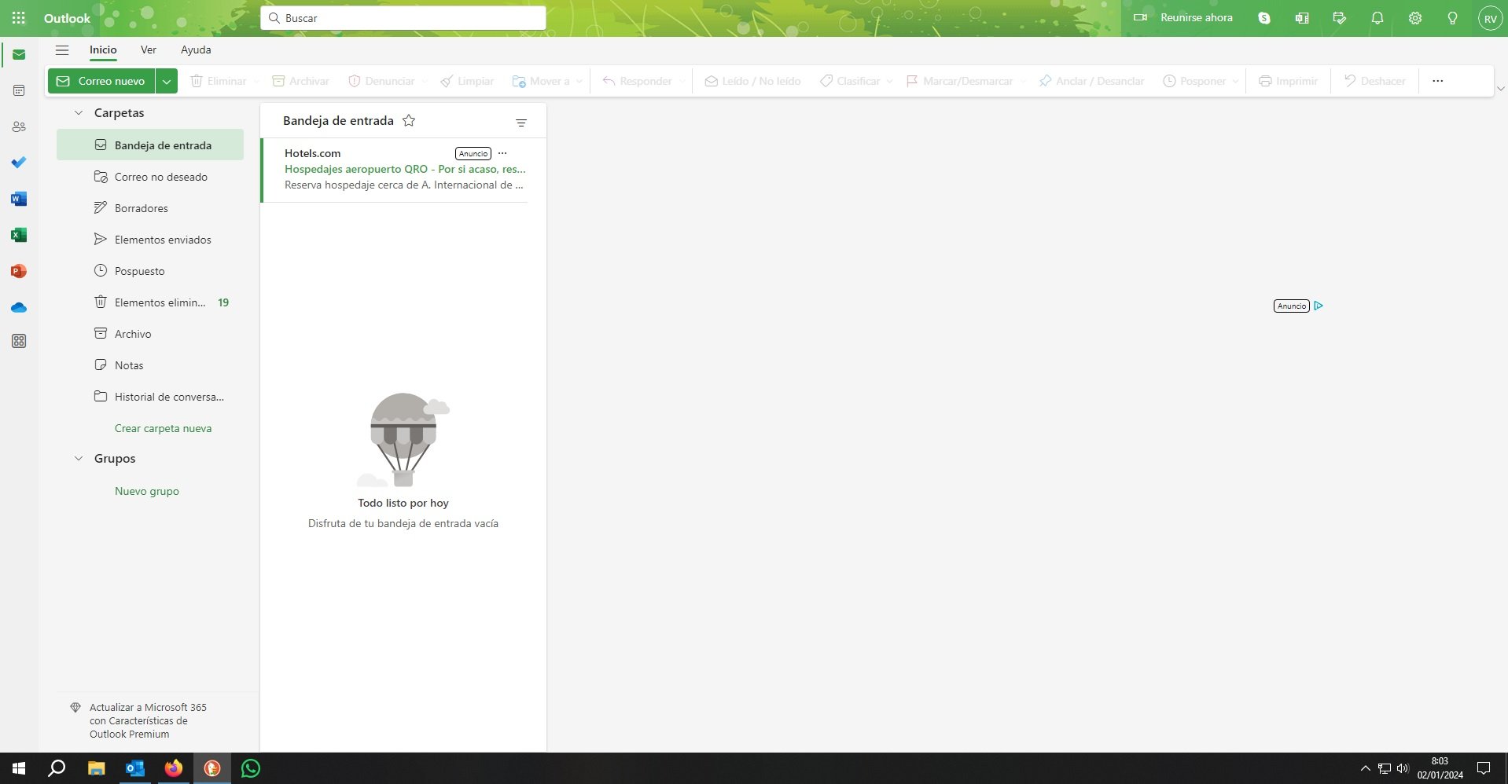Click Crear carpeta nueva link
Viewport: 1508px width, 784px height.
163,428
